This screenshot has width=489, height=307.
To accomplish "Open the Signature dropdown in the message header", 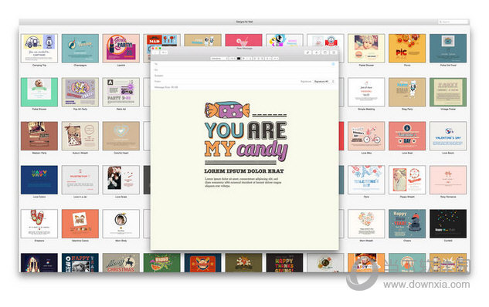I will [x=324, y=82].
